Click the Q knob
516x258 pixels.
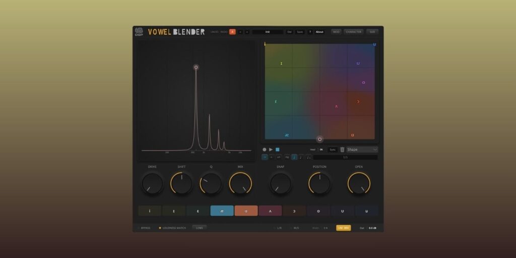(211, 183)
